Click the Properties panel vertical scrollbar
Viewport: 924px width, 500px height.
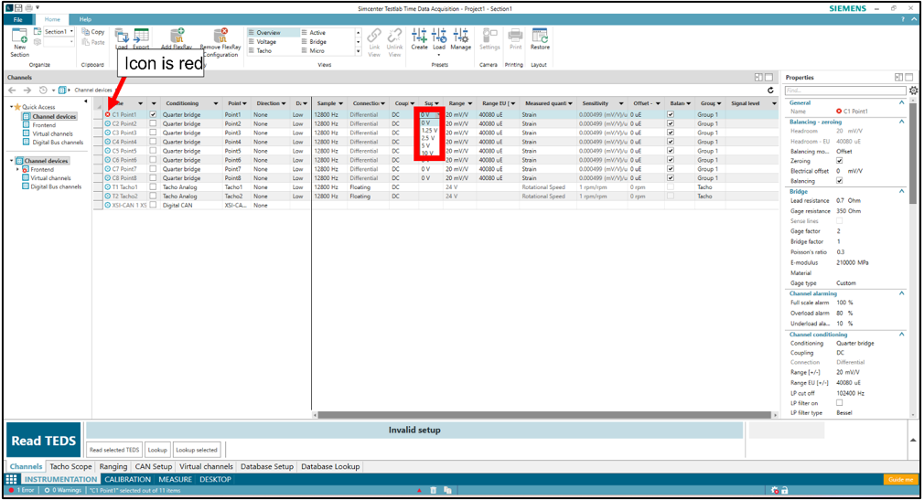[913, 152]
